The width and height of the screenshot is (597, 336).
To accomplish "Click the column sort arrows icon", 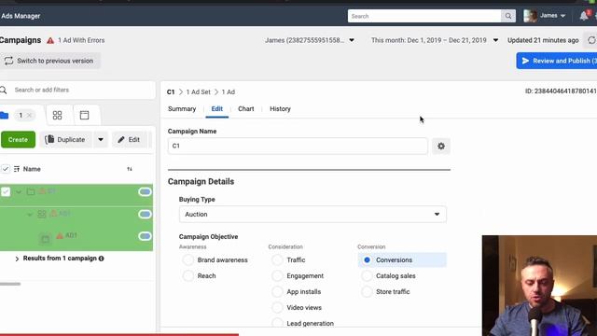I will (x=130, y=169).
